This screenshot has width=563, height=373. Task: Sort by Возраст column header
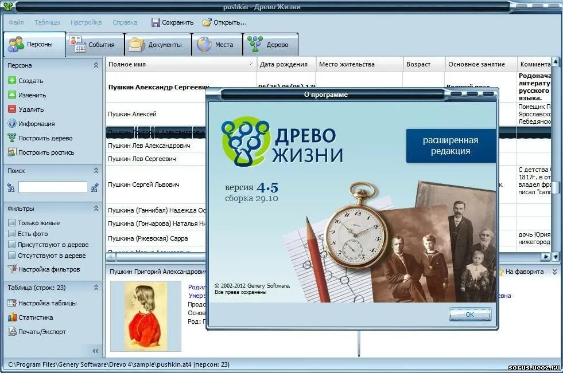pos(424,64)
